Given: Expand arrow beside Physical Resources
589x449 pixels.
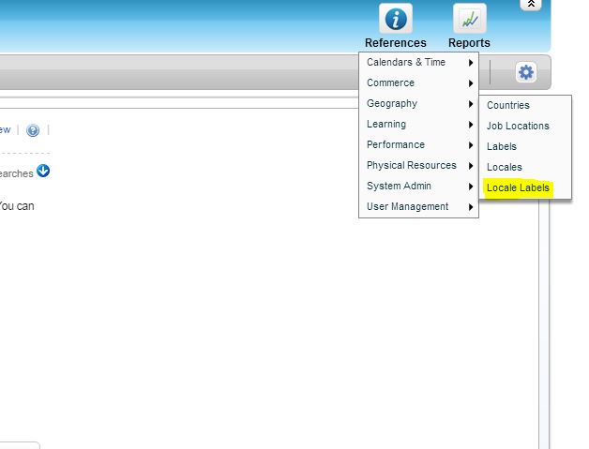Looking at the screenshot, I should pyautogui.click(x=471, y=166).
